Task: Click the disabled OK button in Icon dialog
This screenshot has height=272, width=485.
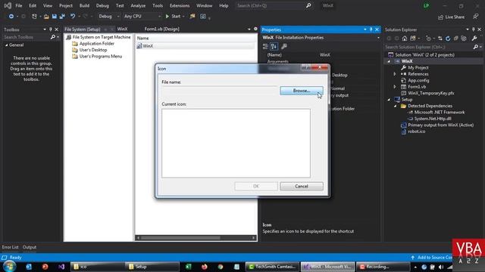Action: 256,187
